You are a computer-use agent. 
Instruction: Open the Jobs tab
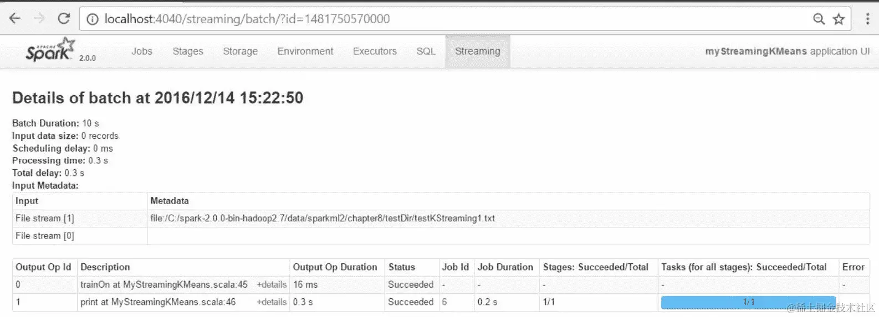click(142, 51)
